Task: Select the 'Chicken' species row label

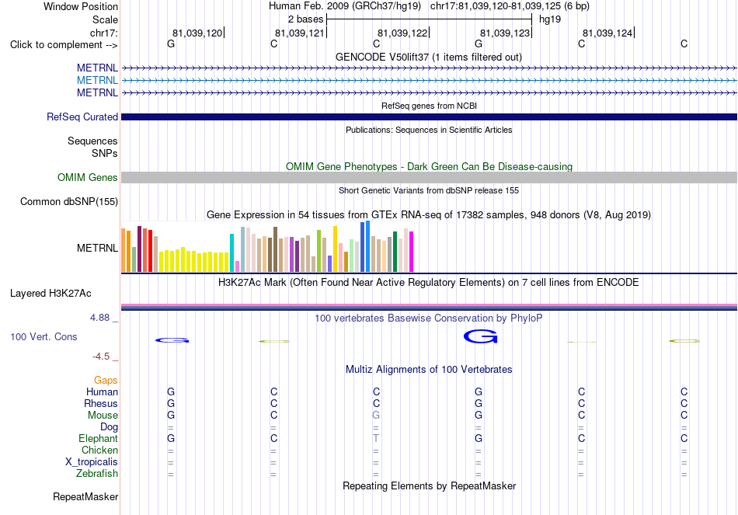Action: [99, 450]
